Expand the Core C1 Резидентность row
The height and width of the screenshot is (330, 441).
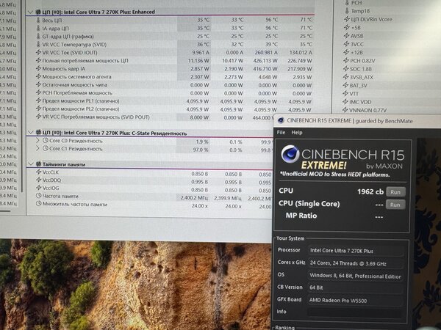37,148
